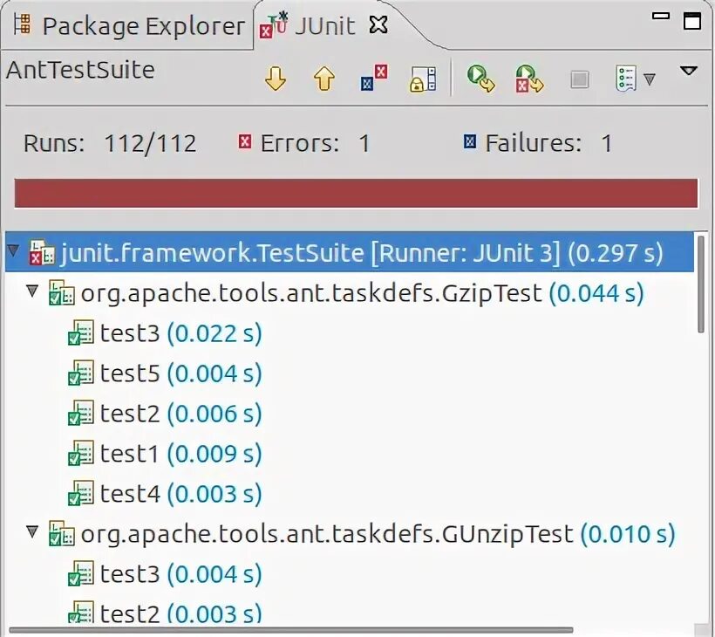Rerun the test suite
Viewport: 715px width, 637px height.
[480, 79]
